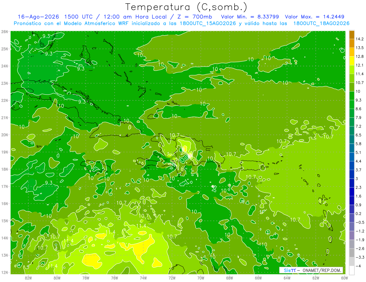Click the '26N' latitude axis label
Viewport: 366px width, 282px height.
[5, 32]
